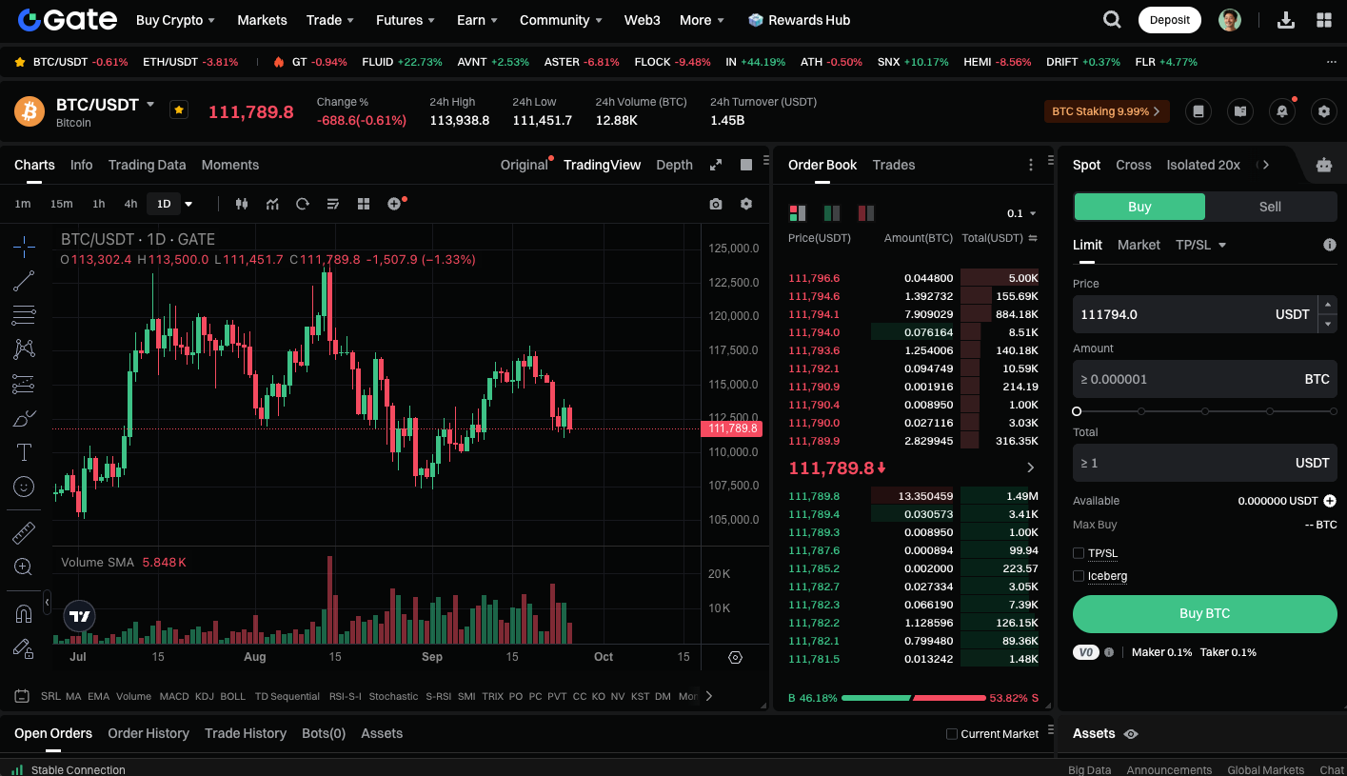
Task: Open the forecasting and measurement tool
Action: [x=24, y=384]
